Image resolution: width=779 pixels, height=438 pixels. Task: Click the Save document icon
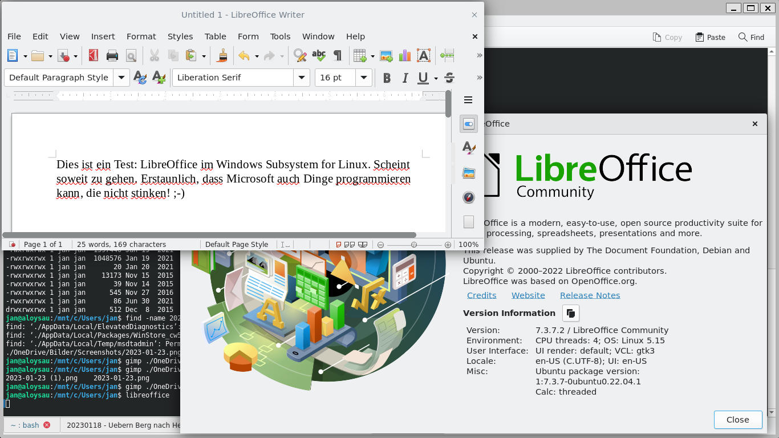[x=63, y=55]
